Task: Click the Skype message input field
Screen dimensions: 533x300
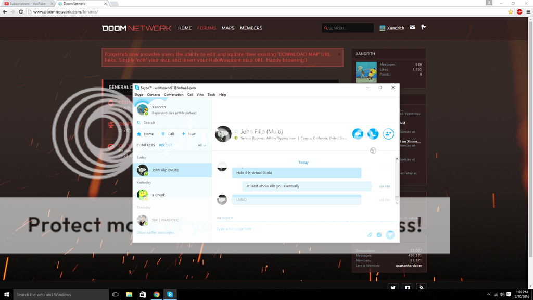Action: coord(289,229)
